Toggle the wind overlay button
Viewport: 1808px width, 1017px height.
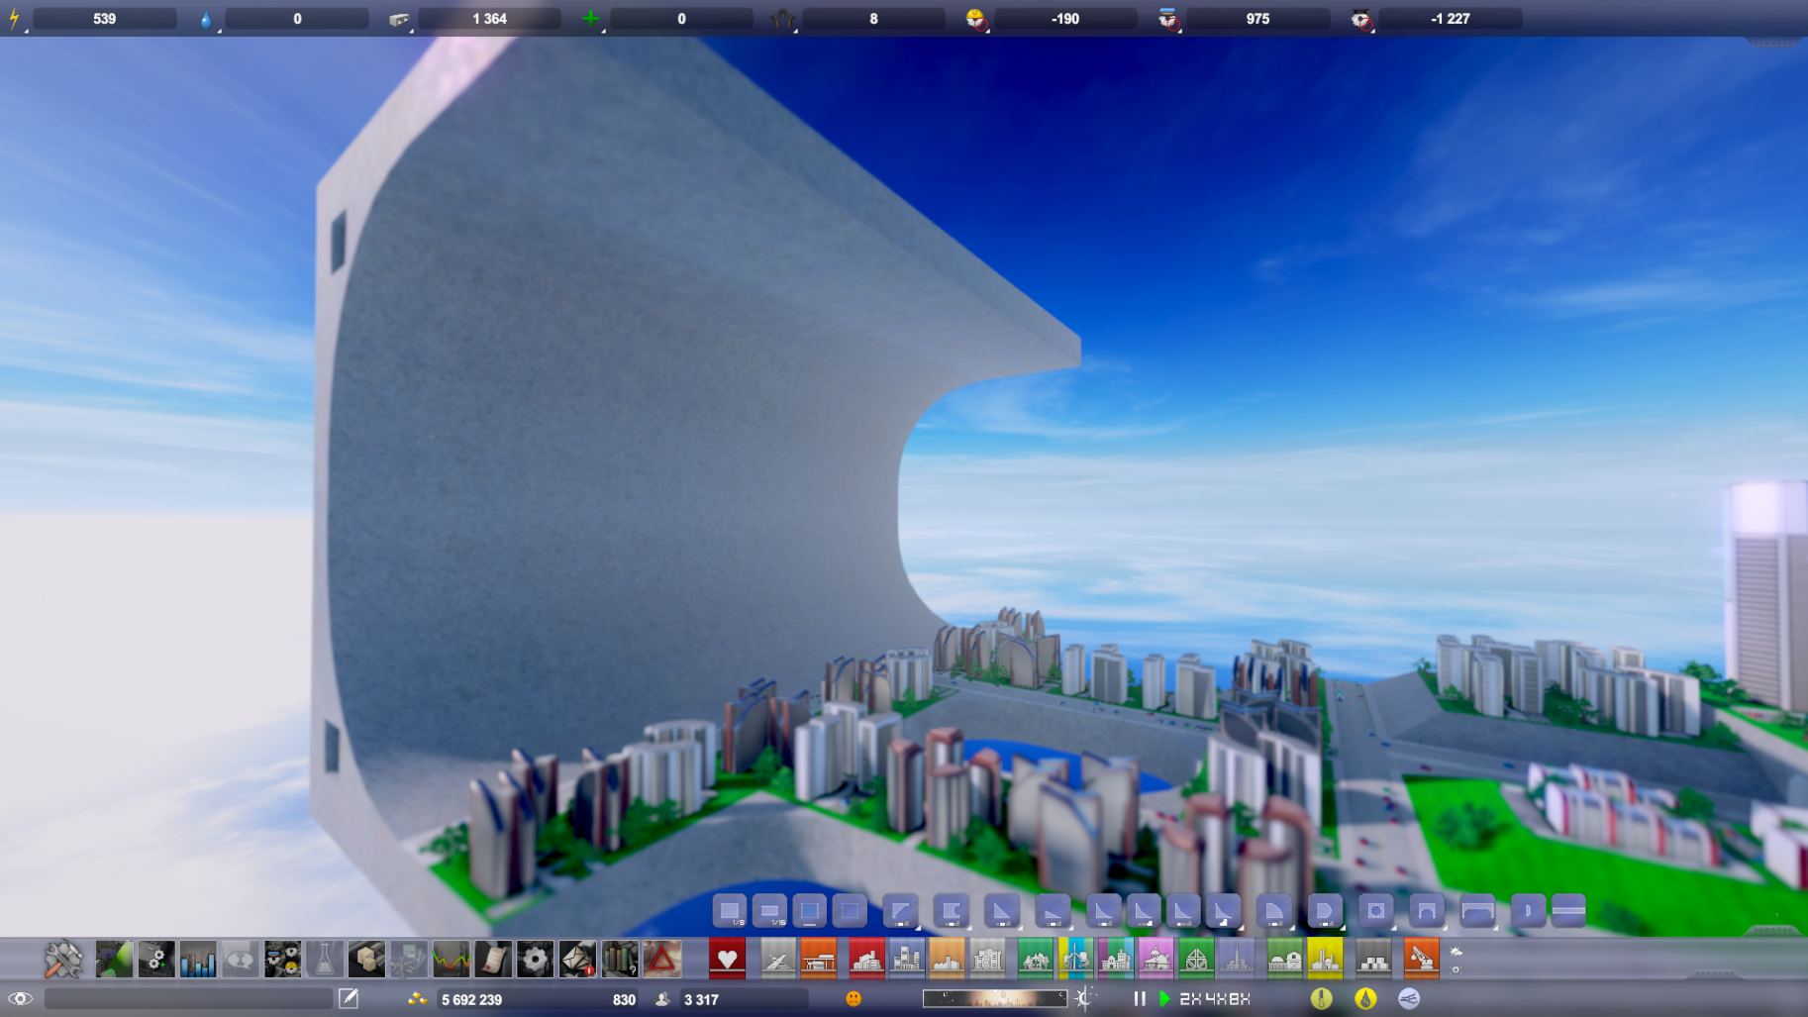point(1409,998)
